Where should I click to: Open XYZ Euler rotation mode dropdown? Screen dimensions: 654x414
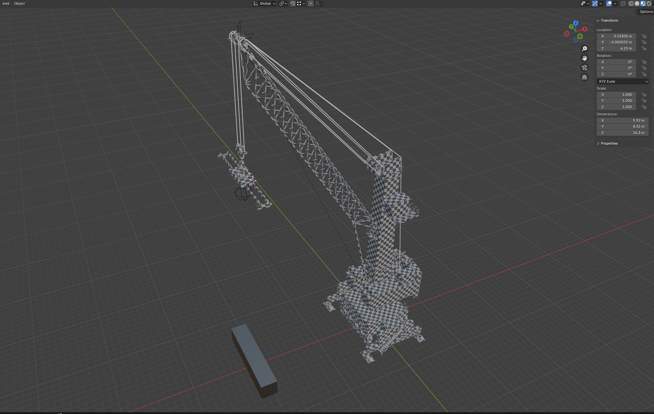pos(623,81)
